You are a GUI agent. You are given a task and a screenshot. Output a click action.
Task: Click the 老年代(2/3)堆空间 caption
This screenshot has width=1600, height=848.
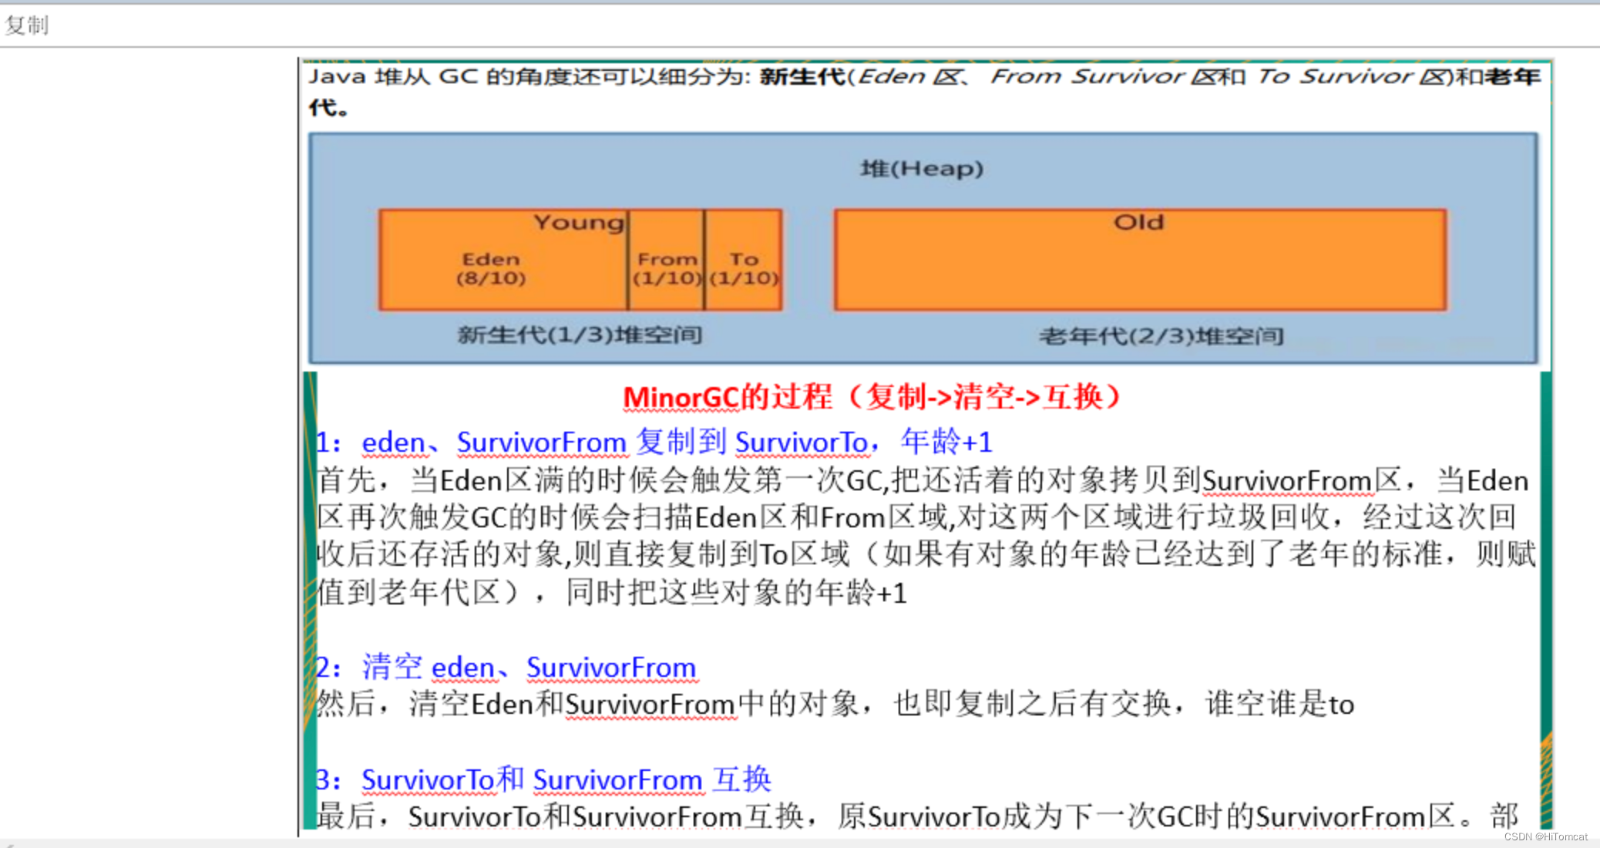1161,336
